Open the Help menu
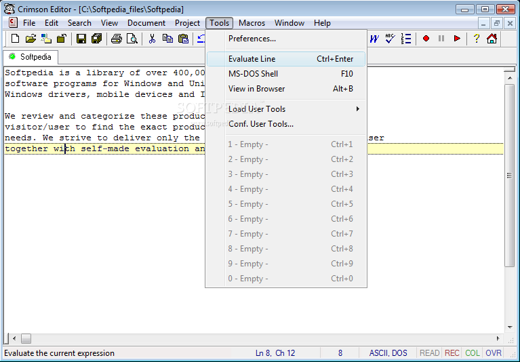520x362 pixels. click(322, 23)
